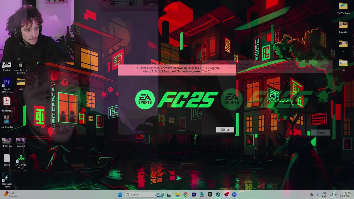Open File Explorer from the taskbar
The height and width of the screenshot is (199, 354).
(177, 195)
